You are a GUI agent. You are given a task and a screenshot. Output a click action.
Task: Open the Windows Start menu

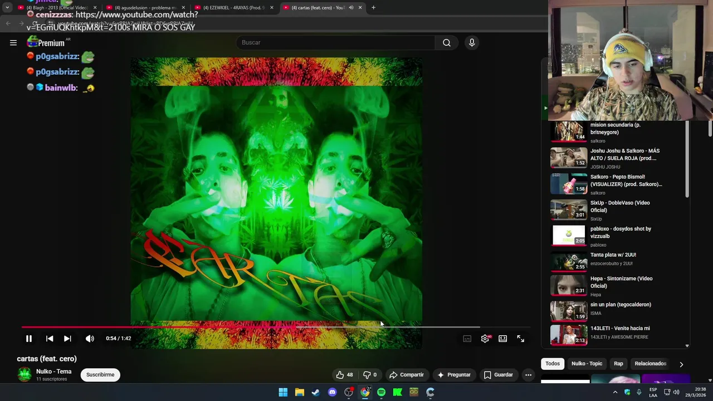[283, 392]
